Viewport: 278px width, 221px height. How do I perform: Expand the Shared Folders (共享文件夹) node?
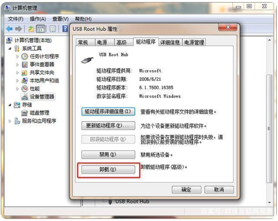coord(17,73)
